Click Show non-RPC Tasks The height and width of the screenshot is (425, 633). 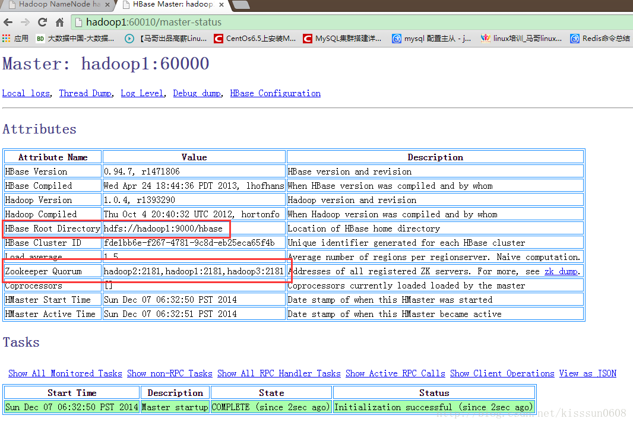[170, 373]
